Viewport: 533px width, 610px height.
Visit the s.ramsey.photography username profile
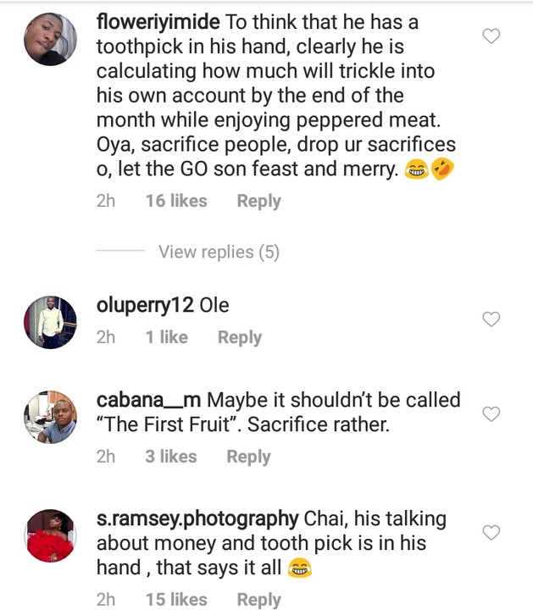click(x=197, y=518)
